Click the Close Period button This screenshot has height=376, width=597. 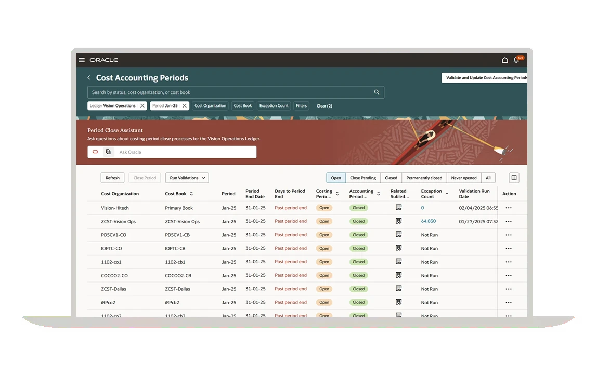point(145,178)
